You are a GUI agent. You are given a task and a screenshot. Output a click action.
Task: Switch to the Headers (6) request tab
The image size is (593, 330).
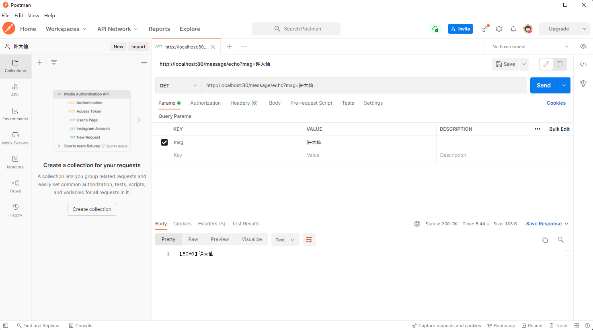click(x=244, y=103)
